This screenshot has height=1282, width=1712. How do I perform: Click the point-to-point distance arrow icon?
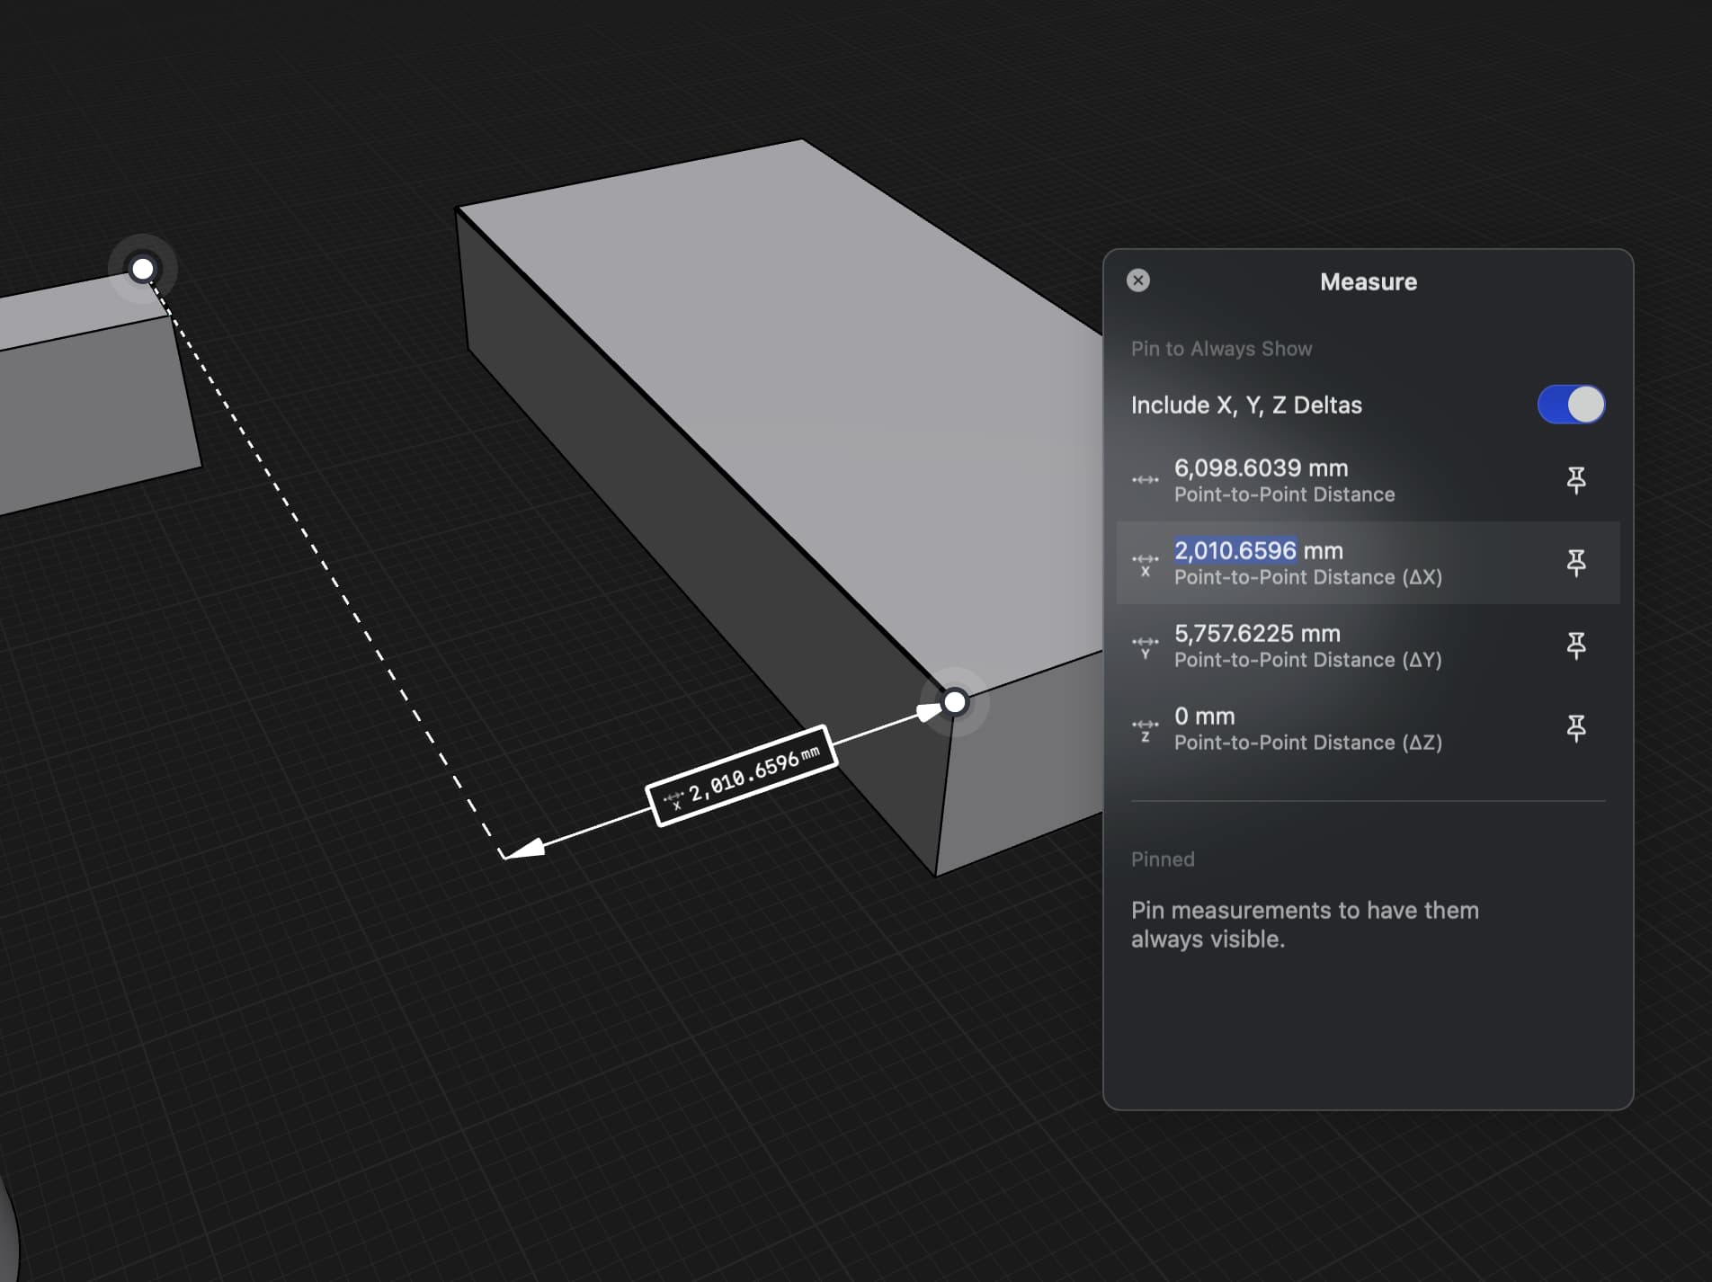pos(1145,480)
